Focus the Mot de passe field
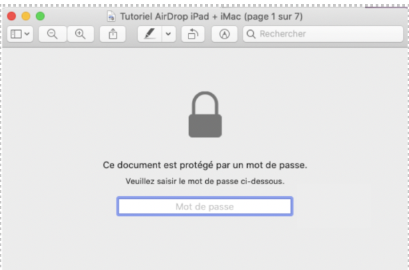 coord(204,206)
